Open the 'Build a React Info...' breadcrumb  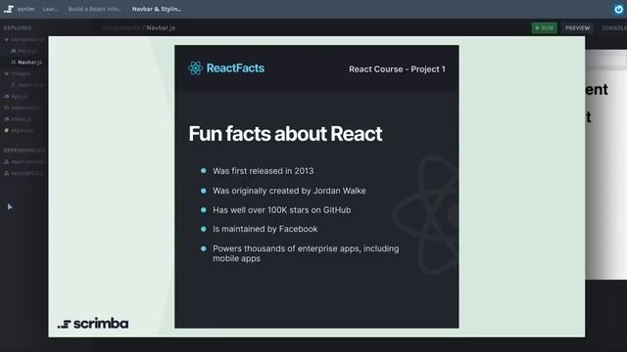[x=95, y=9]
